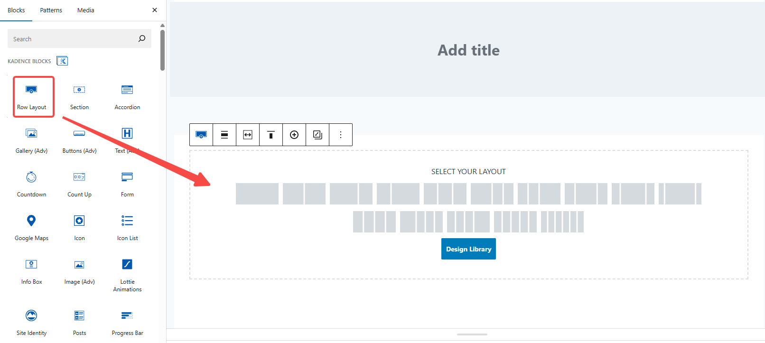Click the Design Library button

tap(468, 249)
